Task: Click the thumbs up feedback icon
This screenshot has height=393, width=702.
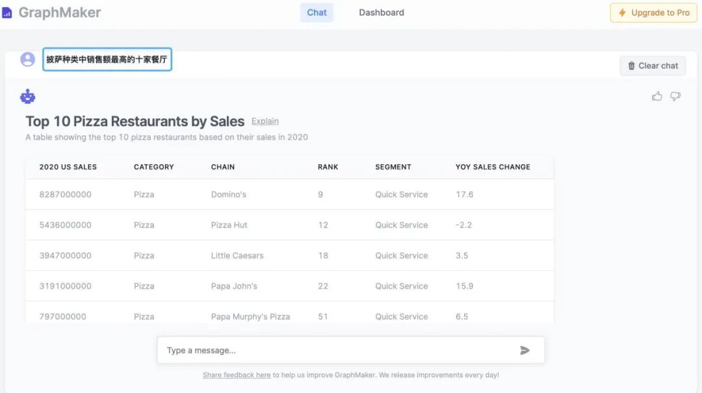Action: pyautogui.click(x=657, y=96)
